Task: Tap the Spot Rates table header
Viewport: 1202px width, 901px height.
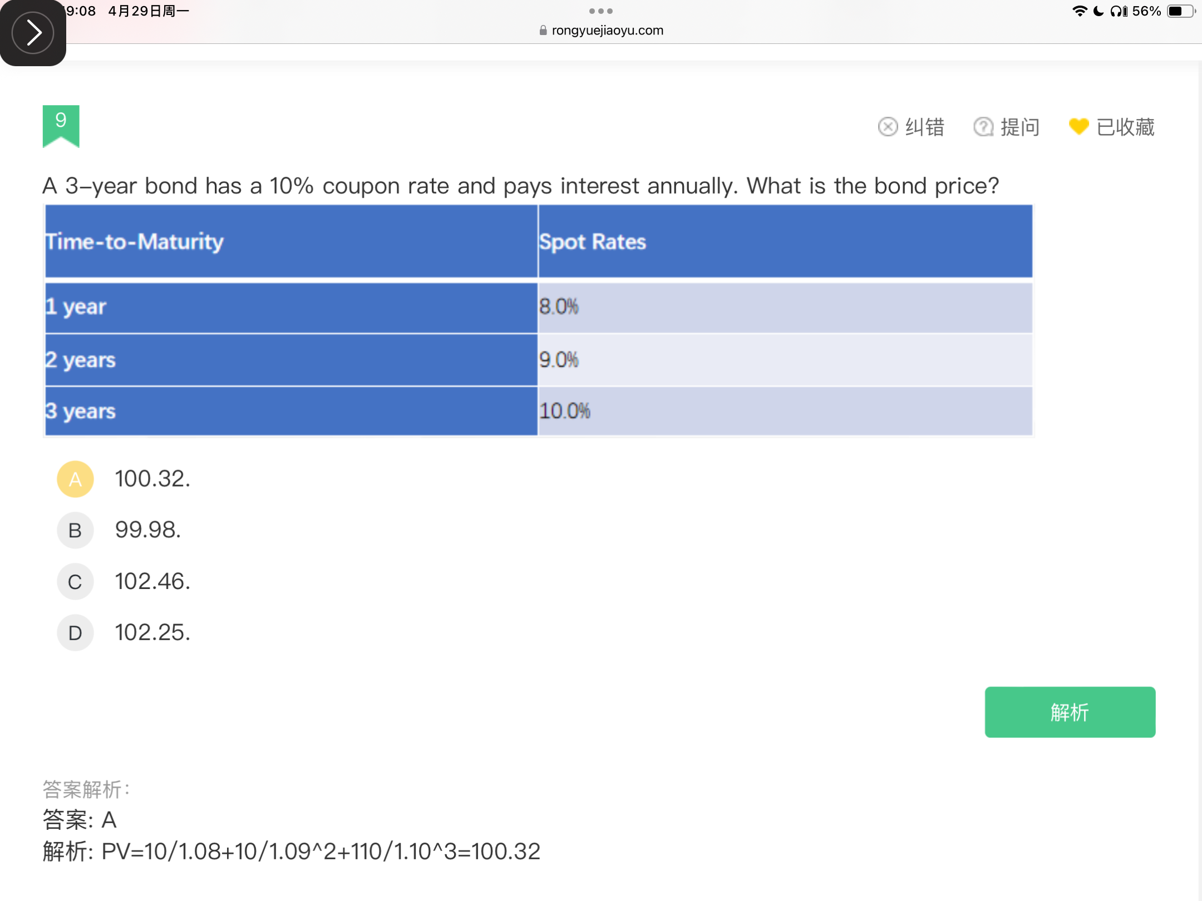Action: click(785, 241)
